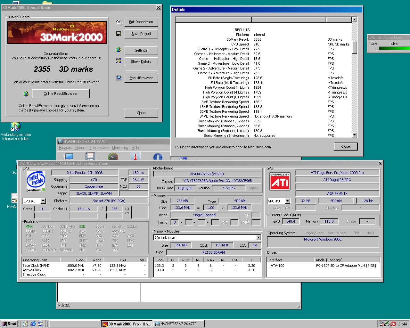Viewport: 410px width, 328px height.
Task: Open the CPU #0 selector dropdown
Action: click(x=43, y=201)
